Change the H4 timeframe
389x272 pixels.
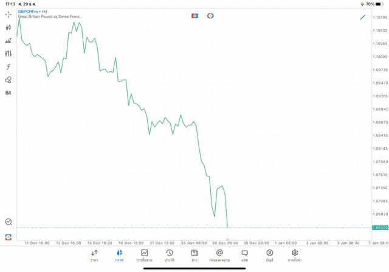coord(8,93)
